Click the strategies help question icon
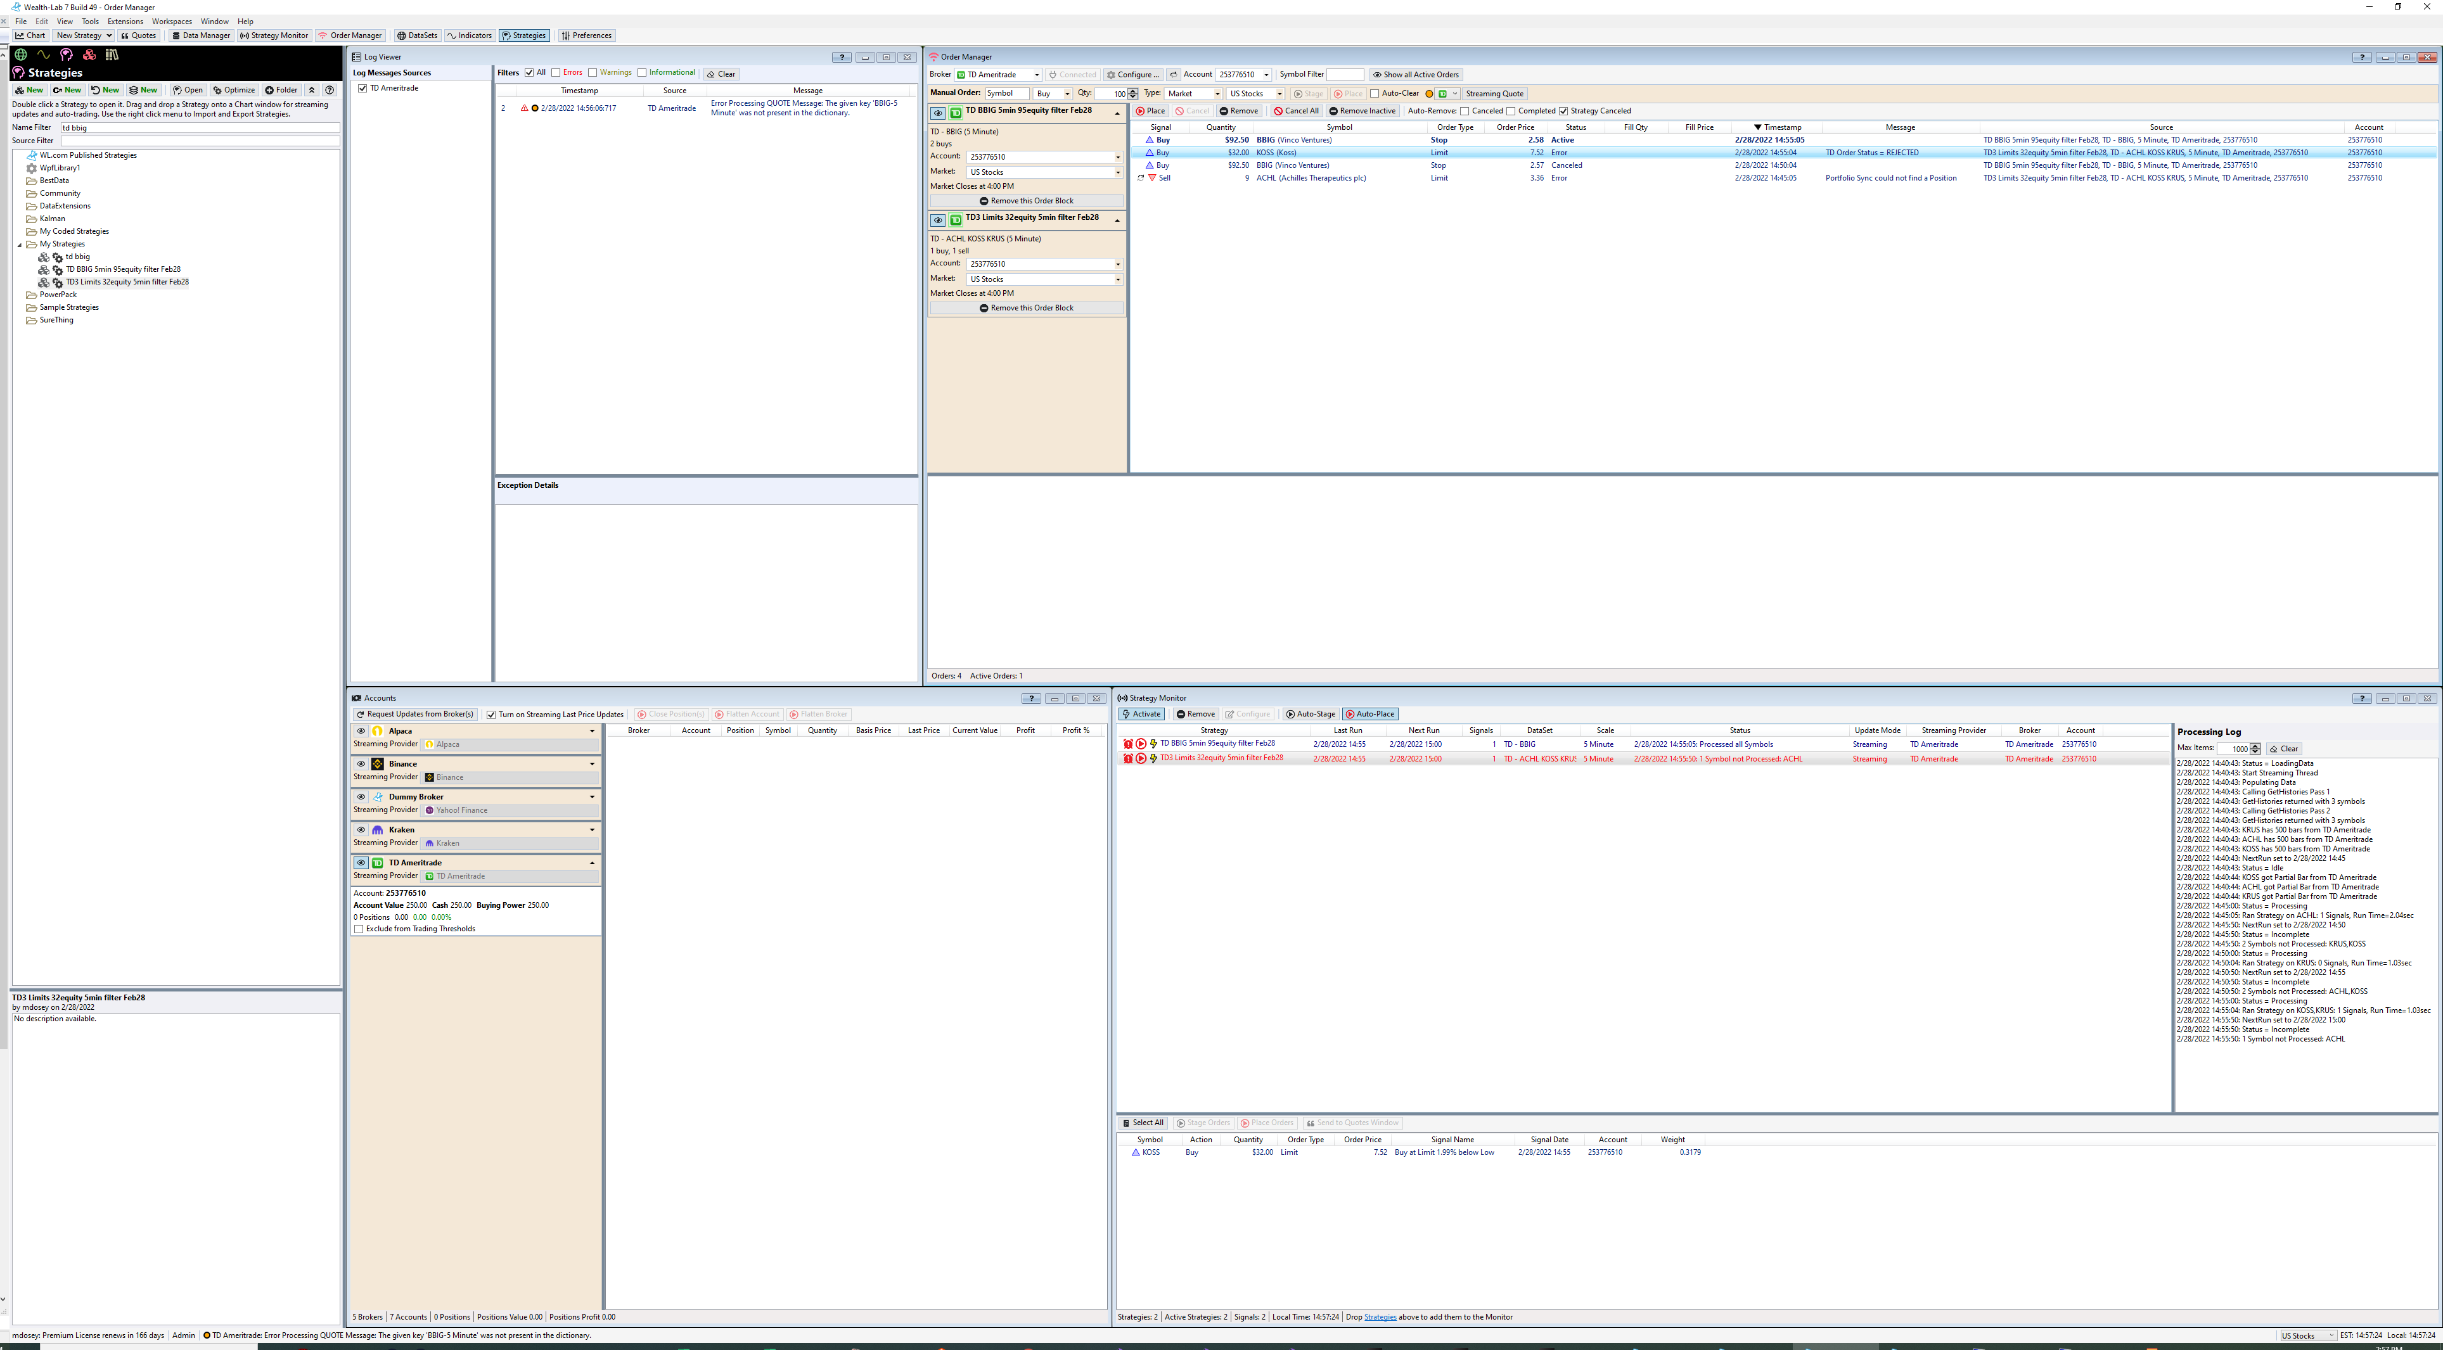 pyautogui.click(x=329, y=90)
